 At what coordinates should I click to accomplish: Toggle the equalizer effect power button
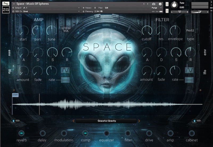106,133
